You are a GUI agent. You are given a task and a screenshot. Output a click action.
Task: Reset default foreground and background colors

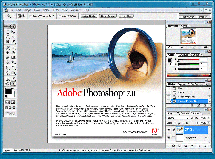pyautogui.click(x=6, y=96)
